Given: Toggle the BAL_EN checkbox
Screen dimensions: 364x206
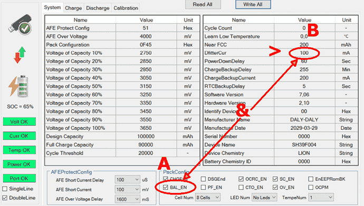Looking at the screenshot, I should click(x=166, y=187).
